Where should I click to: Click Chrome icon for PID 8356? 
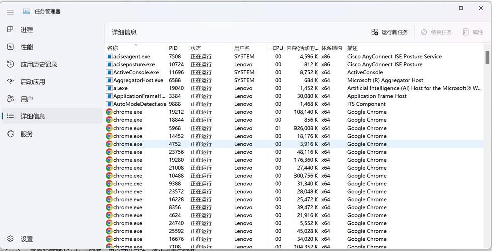(109, 207)
